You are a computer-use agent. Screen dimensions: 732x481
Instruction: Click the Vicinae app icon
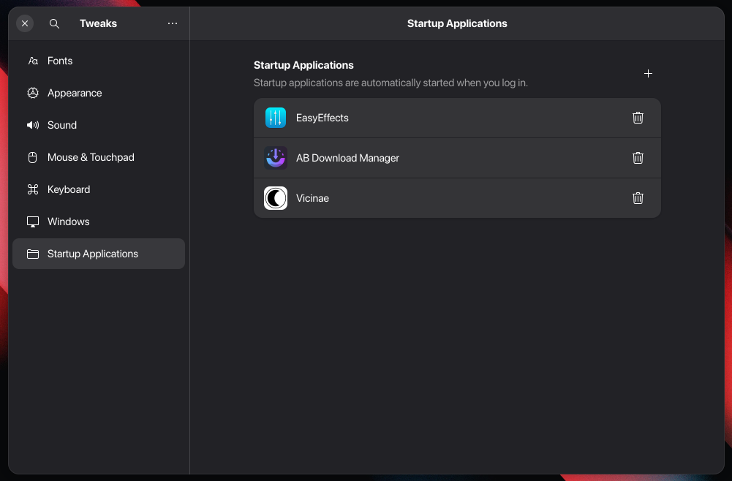pos(276,197)
